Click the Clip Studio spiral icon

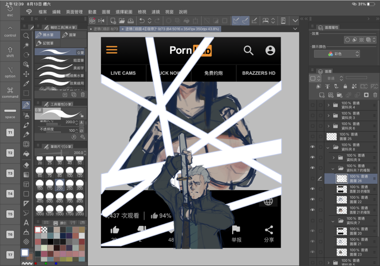tap(92, 21)
